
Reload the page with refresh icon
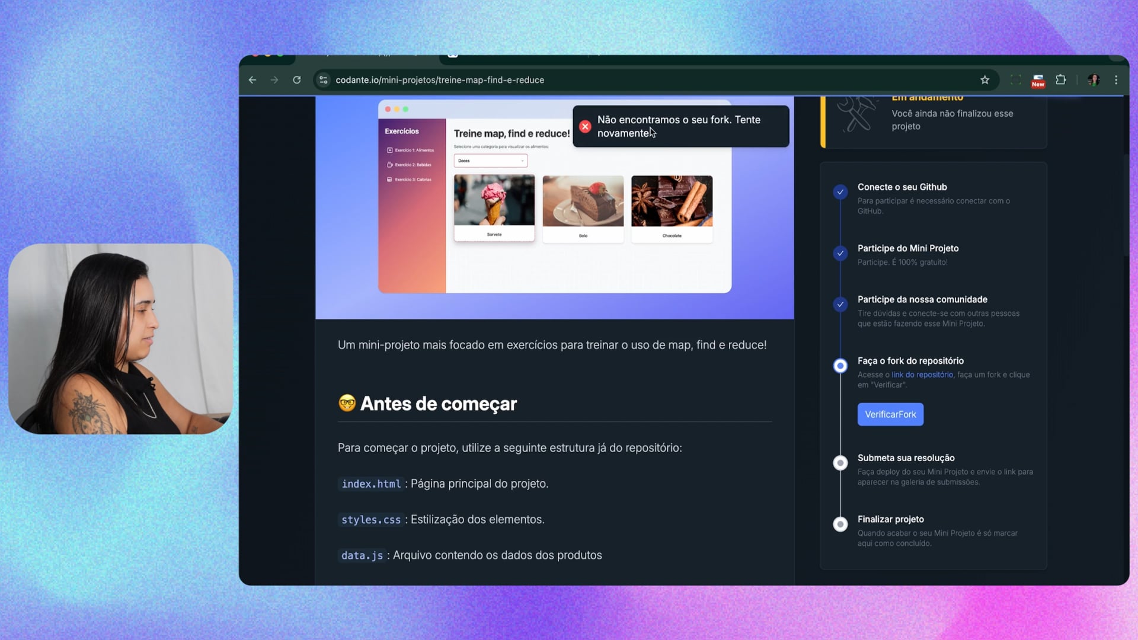coord(297,80)
